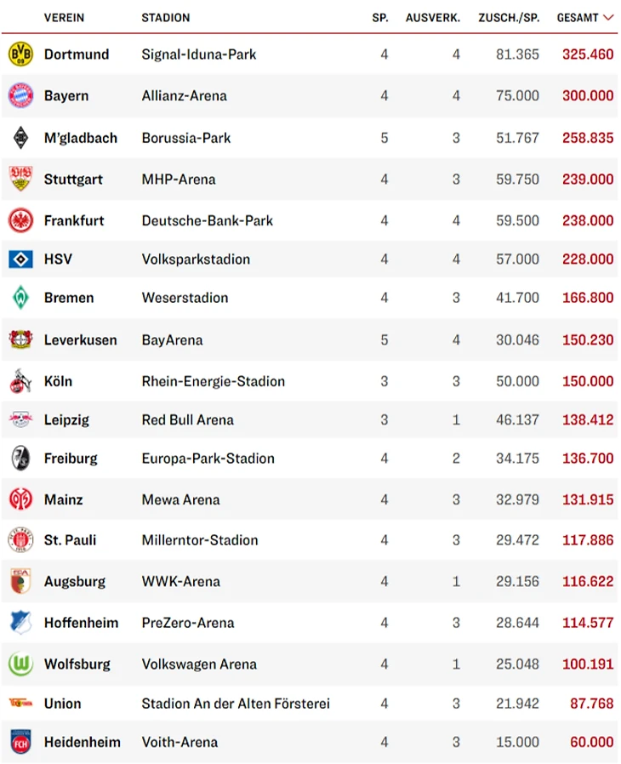621x764 pixels.
Task: Click the HSV club logo
Action: click(x=20, y=259)
